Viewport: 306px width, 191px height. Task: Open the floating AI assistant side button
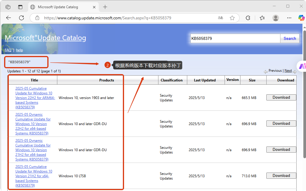pos(302,66)
